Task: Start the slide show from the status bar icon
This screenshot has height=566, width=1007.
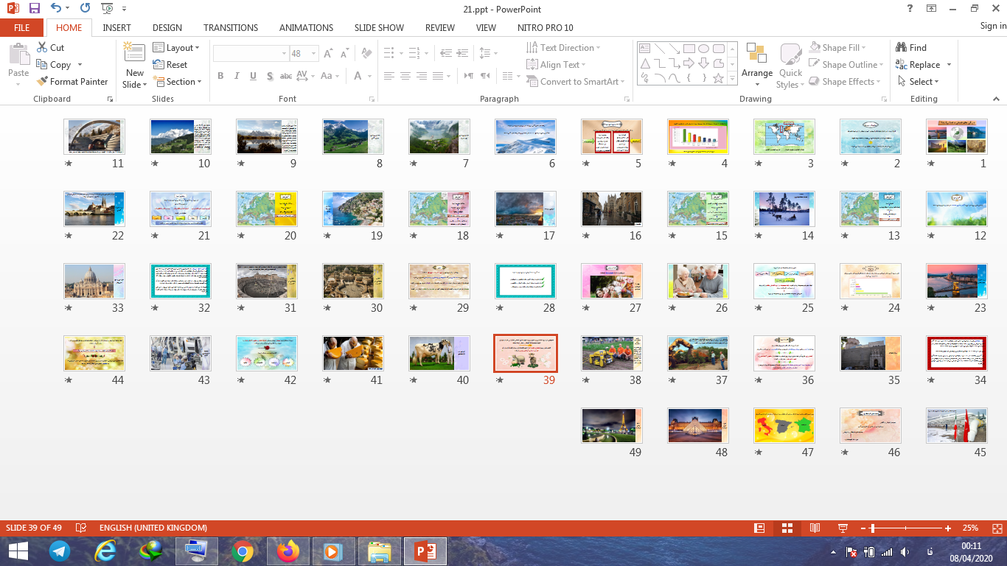Action: coord(843,528)
